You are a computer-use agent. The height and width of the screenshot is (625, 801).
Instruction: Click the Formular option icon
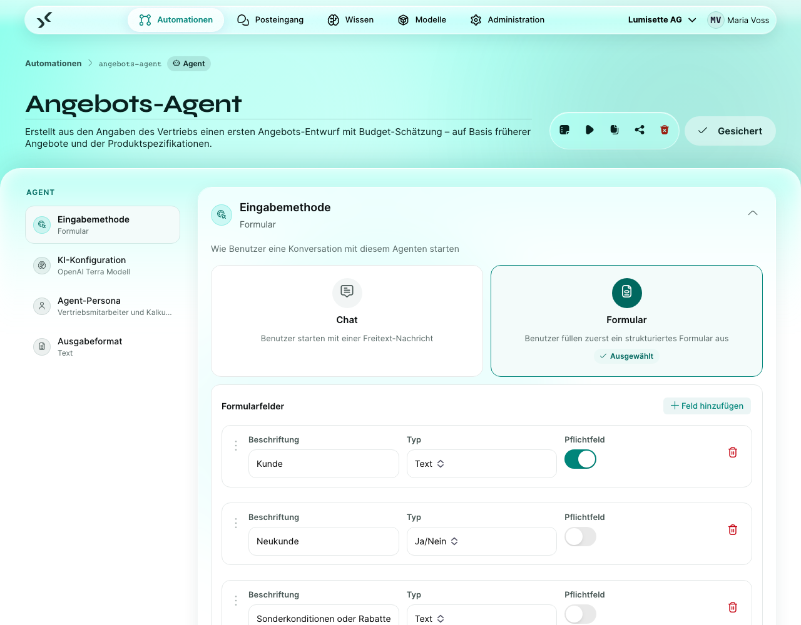coord(627,292)
